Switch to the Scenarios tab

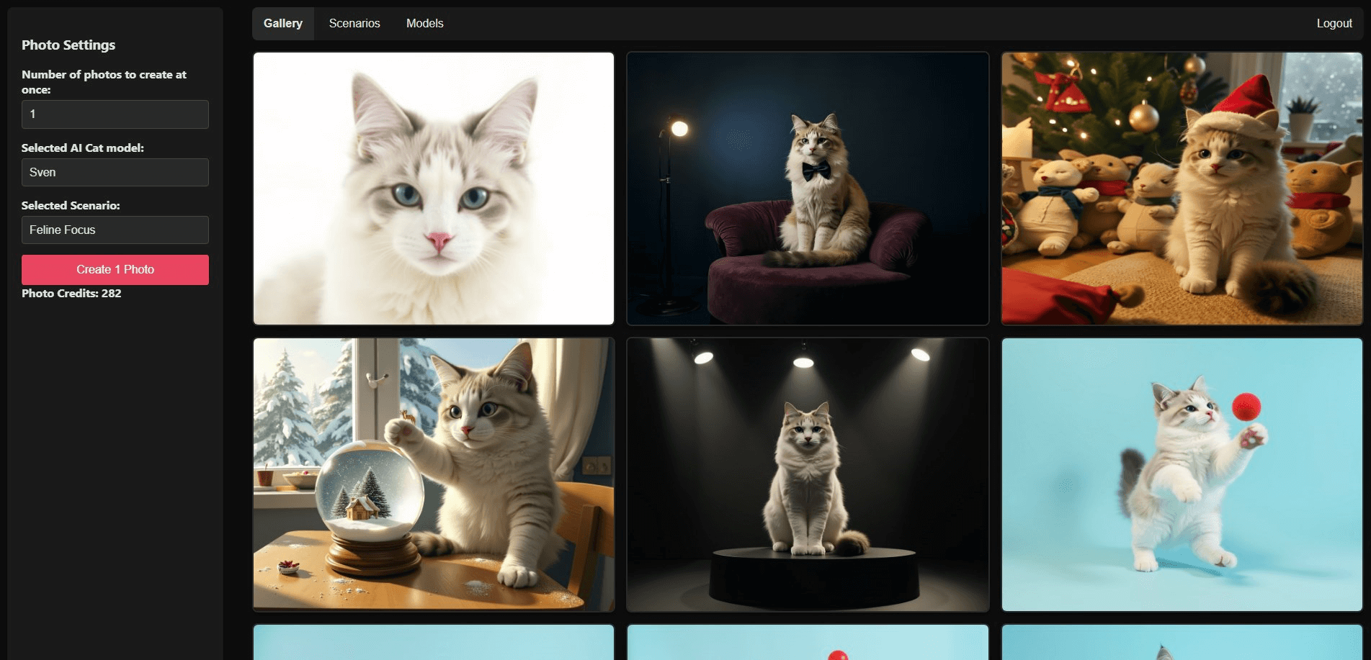coord(354,23)
